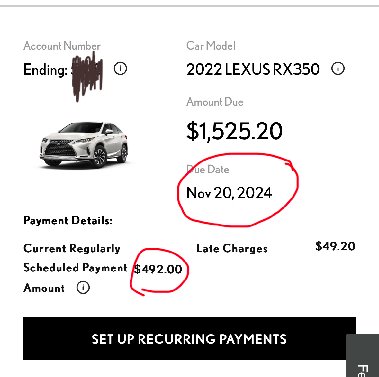Tap the Account Number label

coord(62,46)
